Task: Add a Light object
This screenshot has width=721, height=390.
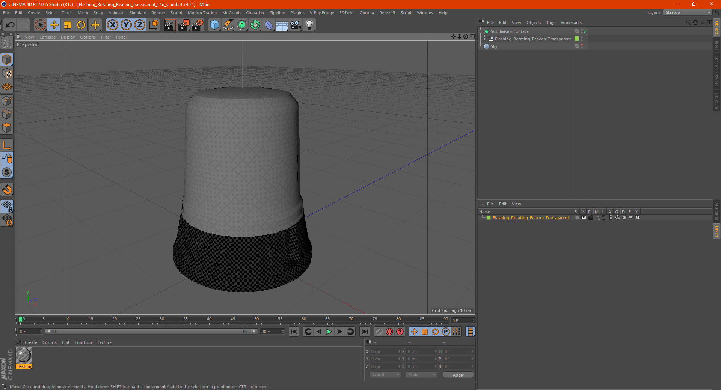Action: (x=309, y=25)
